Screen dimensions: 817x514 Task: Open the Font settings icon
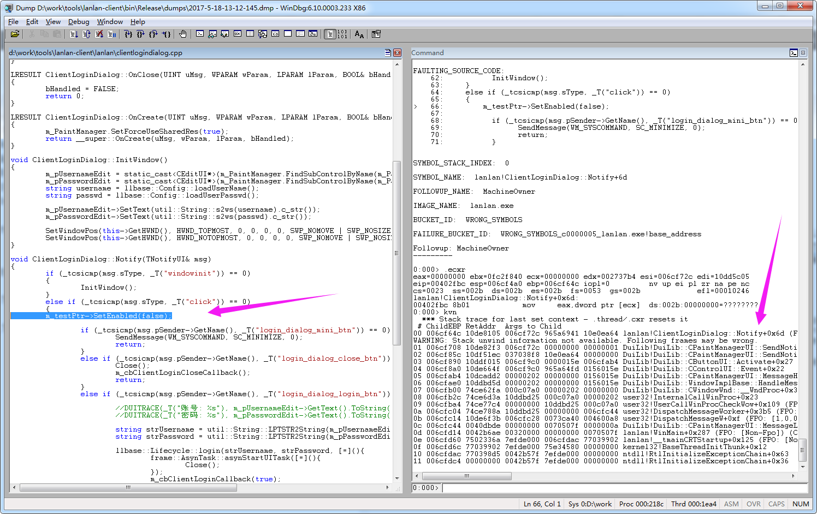tap(359, 34)
